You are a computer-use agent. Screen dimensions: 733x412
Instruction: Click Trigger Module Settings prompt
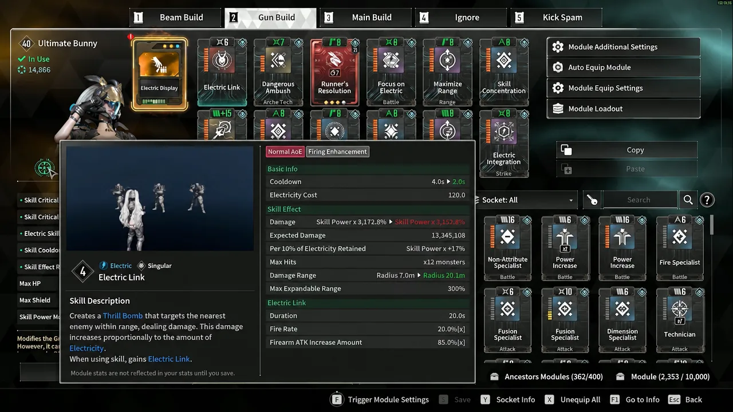pyautogui.click(x=380, y=399)
